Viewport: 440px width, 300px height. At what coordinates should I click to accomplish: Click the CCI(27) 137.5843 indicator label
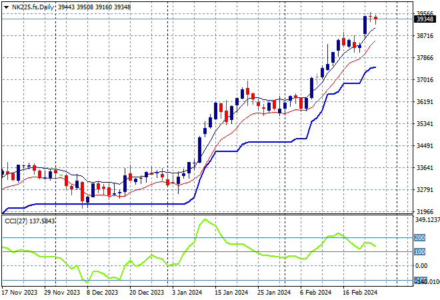pos(29,221)
